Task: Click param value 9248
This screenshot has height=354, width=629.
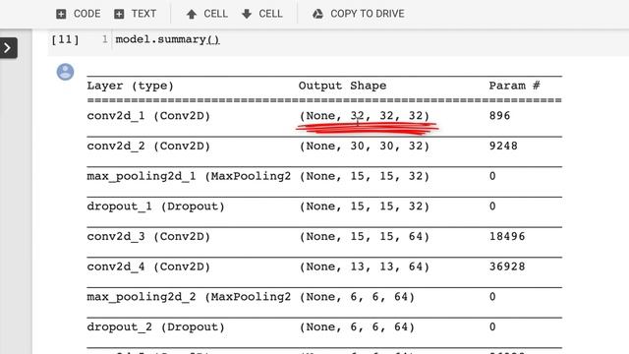Action: (503, 146)
